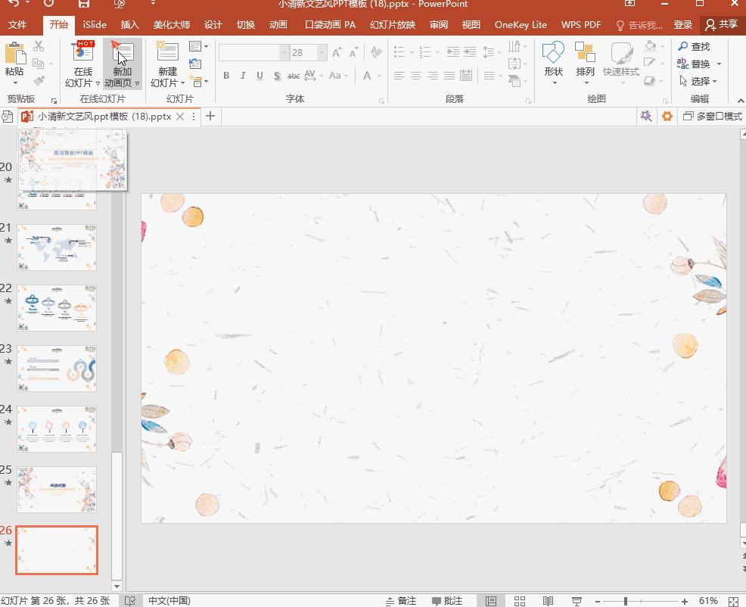Click the zoom slider in status bar
This screenshot has width=746, height=607.
pyautogui.click(x=626, y=601)
